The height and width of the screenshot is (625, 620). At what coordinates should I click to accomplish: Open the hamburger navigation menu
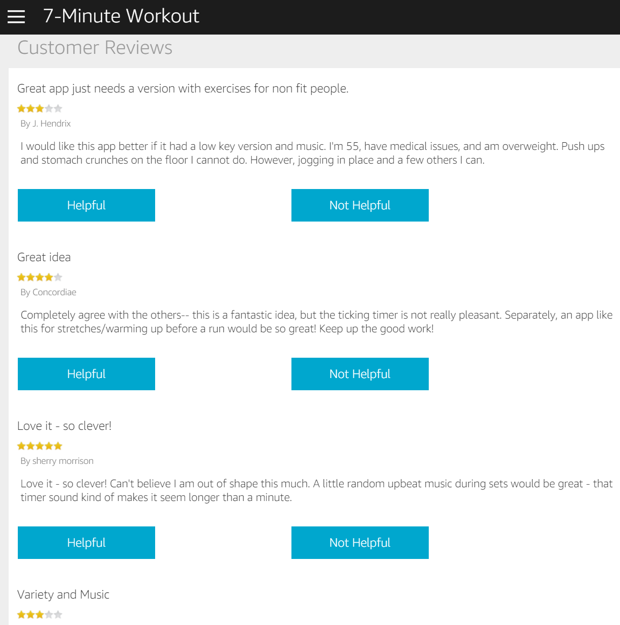point(16,17)
